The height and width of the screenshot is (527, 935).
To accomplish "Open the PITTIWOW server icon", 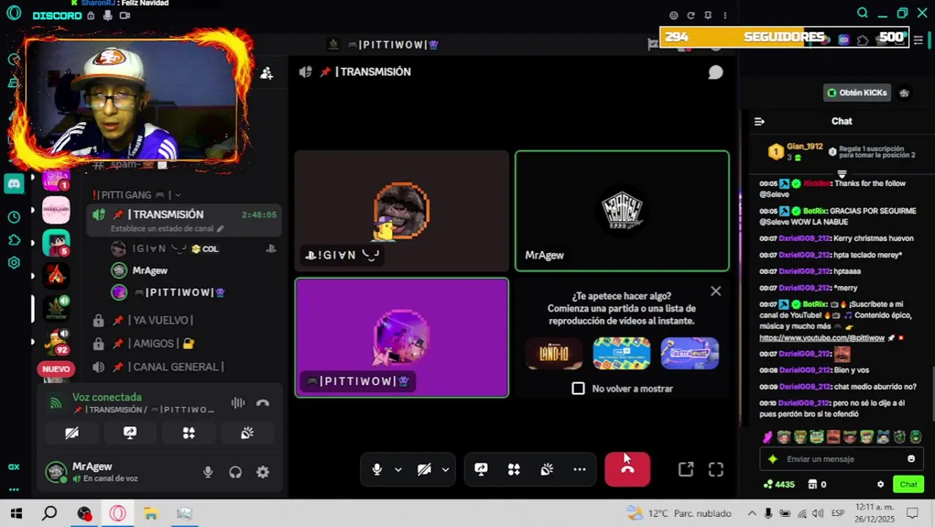I will click(x=56, y=309).
